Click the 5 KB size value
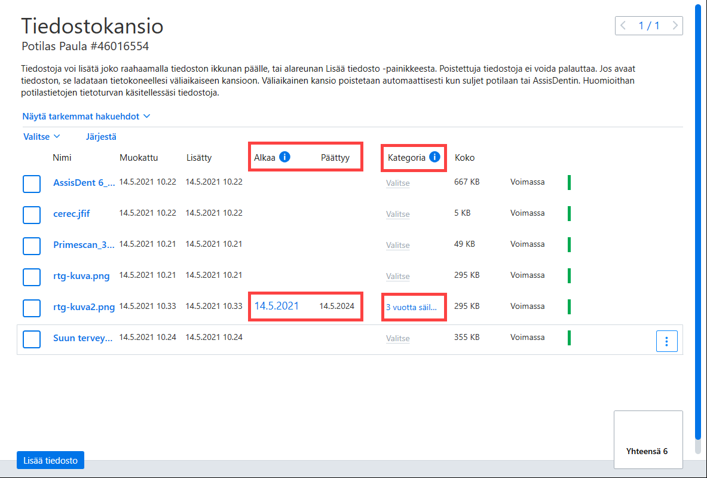The width and height of the screenshot is (707, 478). 462,213
